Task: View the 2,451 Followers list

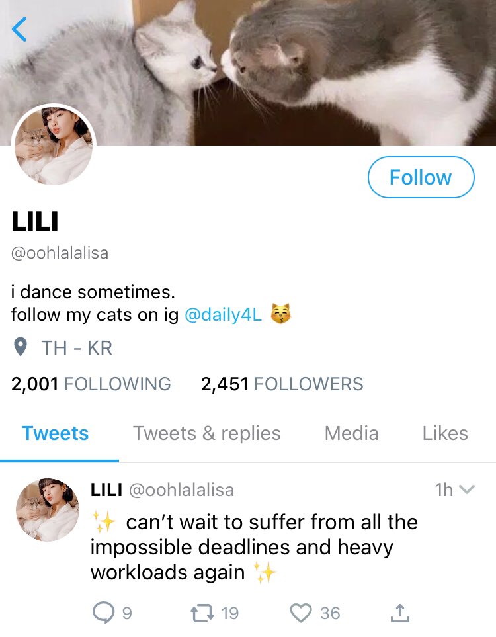Action: [x=282, y=384]
